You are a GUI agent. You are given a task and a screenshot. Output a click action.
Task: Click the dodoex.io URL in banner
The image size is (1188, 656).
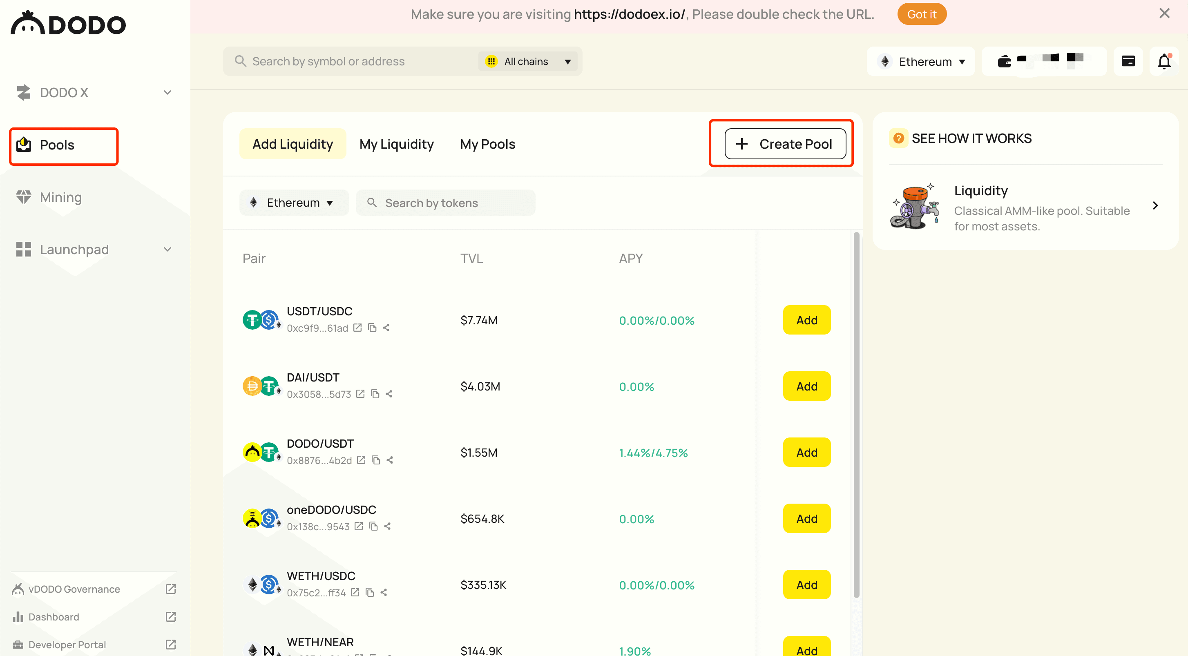coord(629,14)
